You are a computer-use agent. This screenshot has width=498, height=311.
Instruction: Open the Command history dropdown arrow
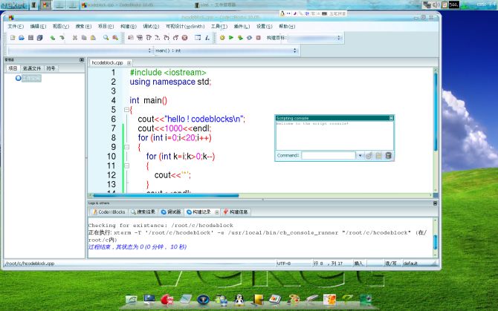coord(360,156)
